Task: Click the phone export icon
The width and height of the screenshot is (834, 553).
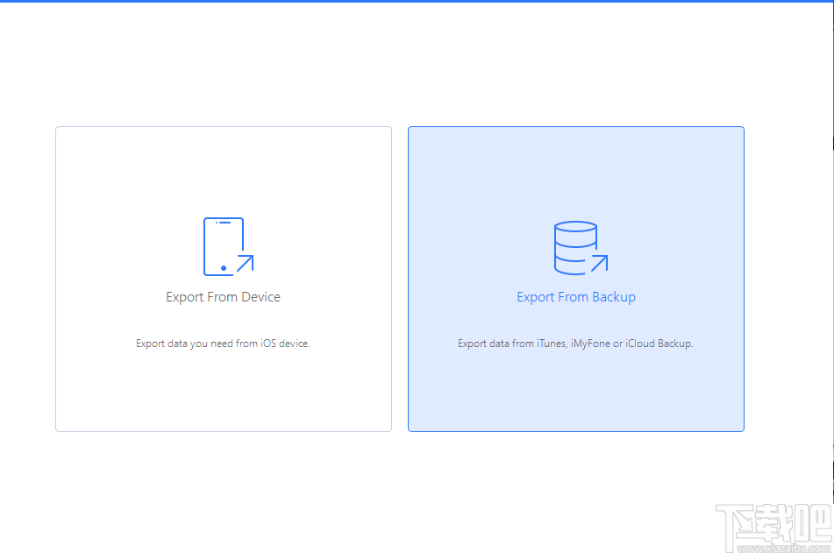Action: tap(228, 247)
